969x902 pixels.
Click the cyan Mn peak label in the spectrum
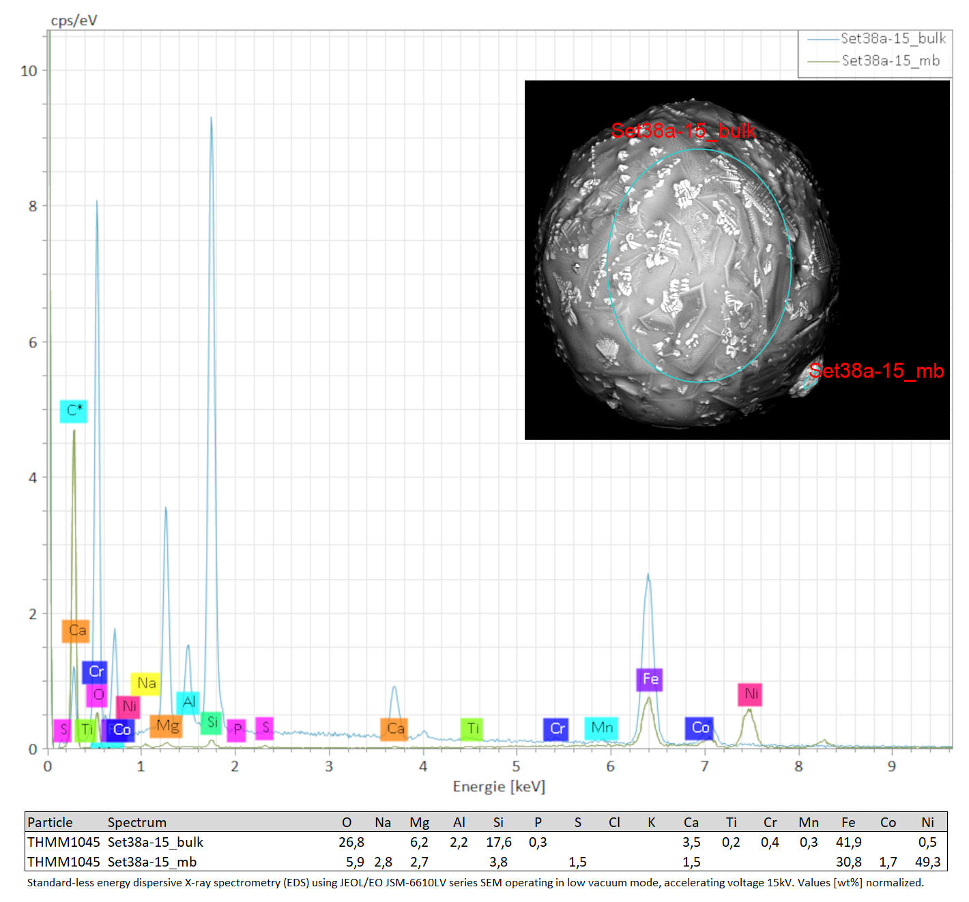tap(601, 729)
